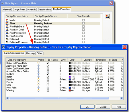Open the Design Rules tab
The width and height of the screenshot is (129, 112).
pos(19,9)
